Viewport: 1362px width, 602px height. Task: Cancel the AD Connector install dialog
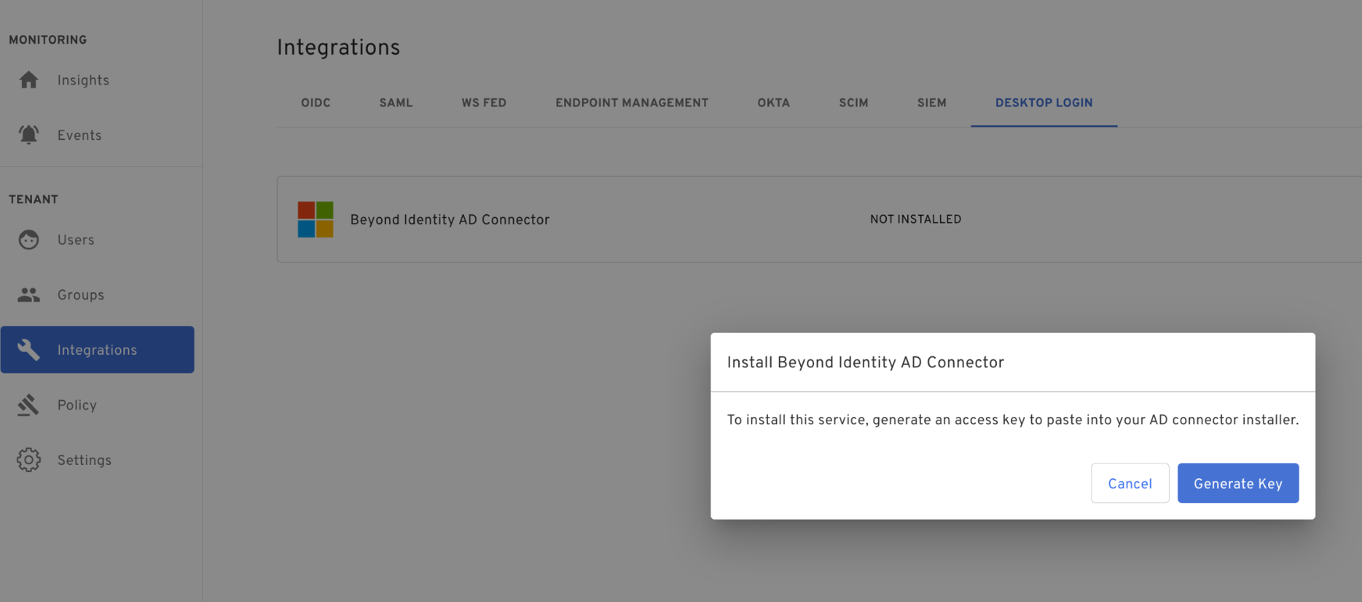pyautogui.click(x=1130, y=483)
